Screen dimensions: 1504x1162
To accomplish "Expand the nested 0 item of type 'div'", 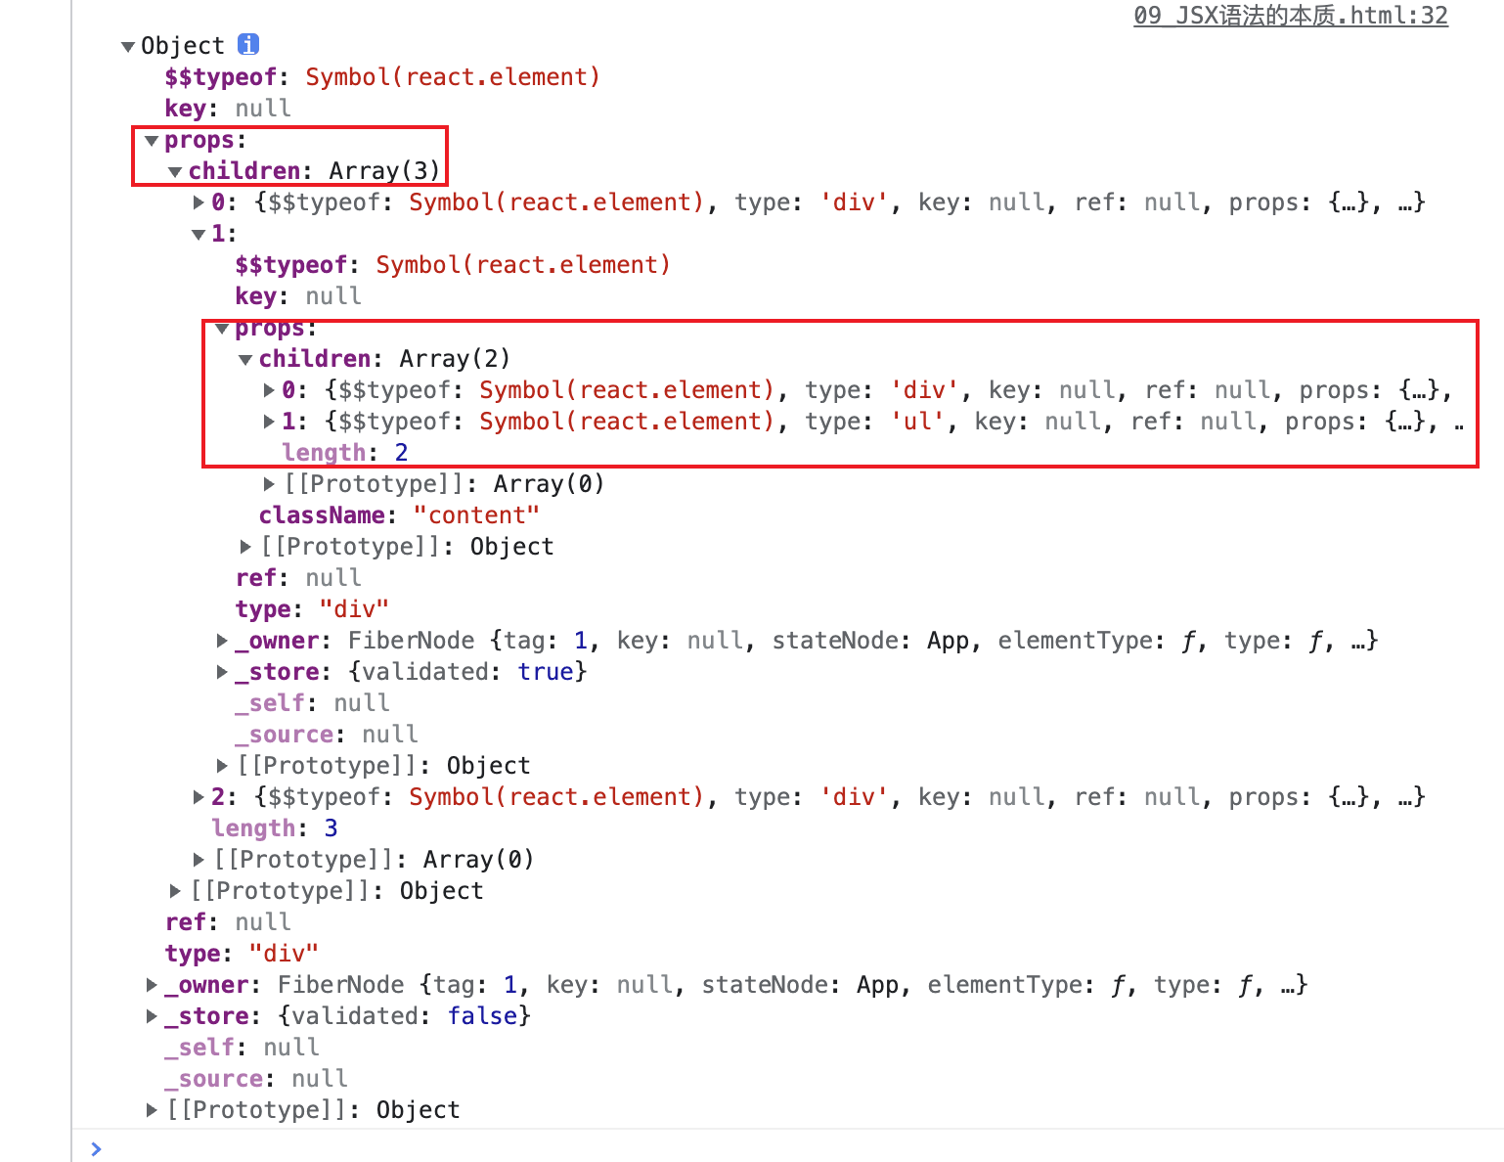I will point(269,390).
